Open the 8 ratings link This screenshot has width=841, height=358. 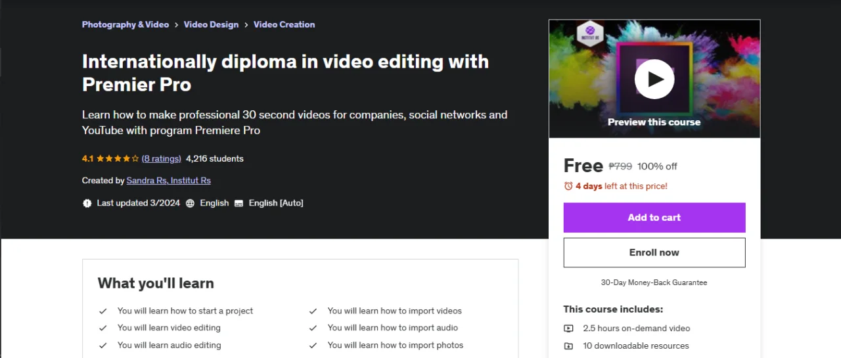(162, 158)
